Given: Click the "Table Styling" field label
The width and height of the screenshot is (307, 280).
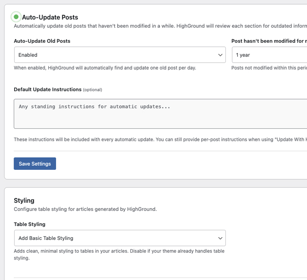Looking at the screenshot, I should point(30,224).
